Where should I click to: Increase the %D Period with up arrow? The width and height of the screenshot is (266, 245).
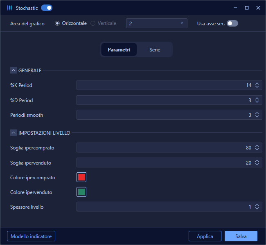(257, 98)
